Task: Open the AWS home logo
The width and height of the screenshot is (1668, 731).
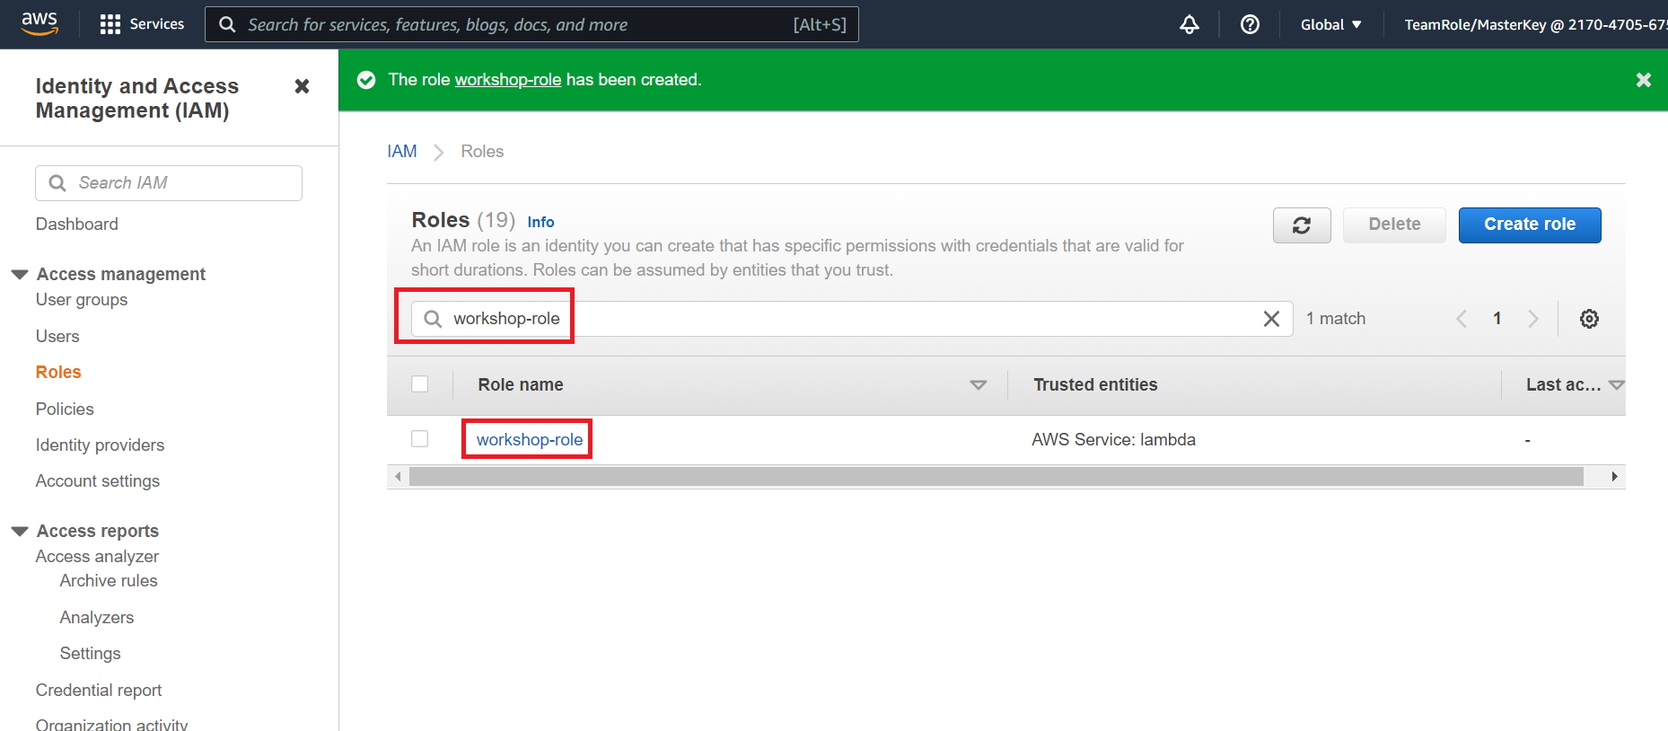Action: click(40, 23)
